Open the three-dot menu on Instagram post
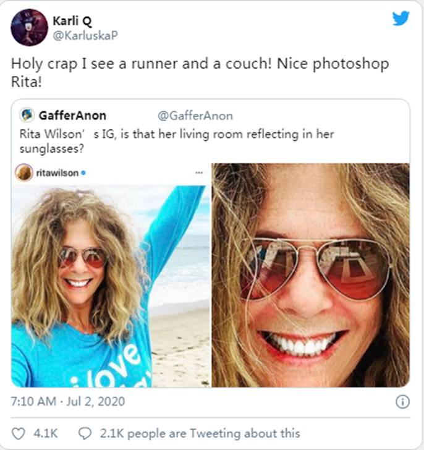 (x=198, y=172)
